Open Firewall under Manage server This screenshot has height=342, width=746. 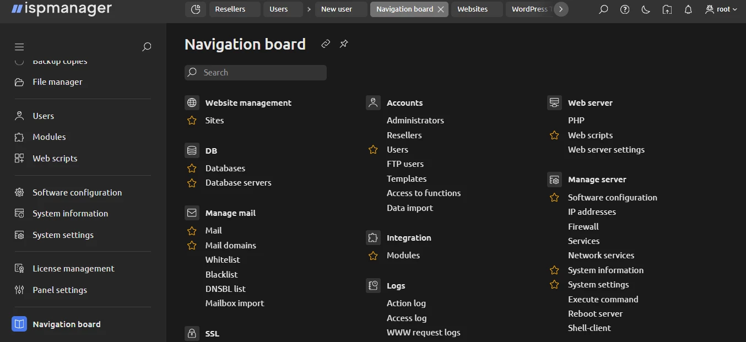[583, 226]
